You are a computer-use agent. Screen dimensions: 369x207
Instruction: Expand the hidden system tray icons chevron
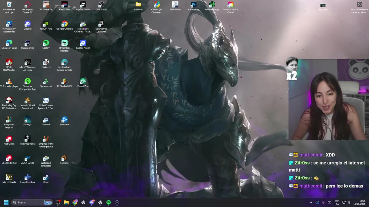coord(311,202)
